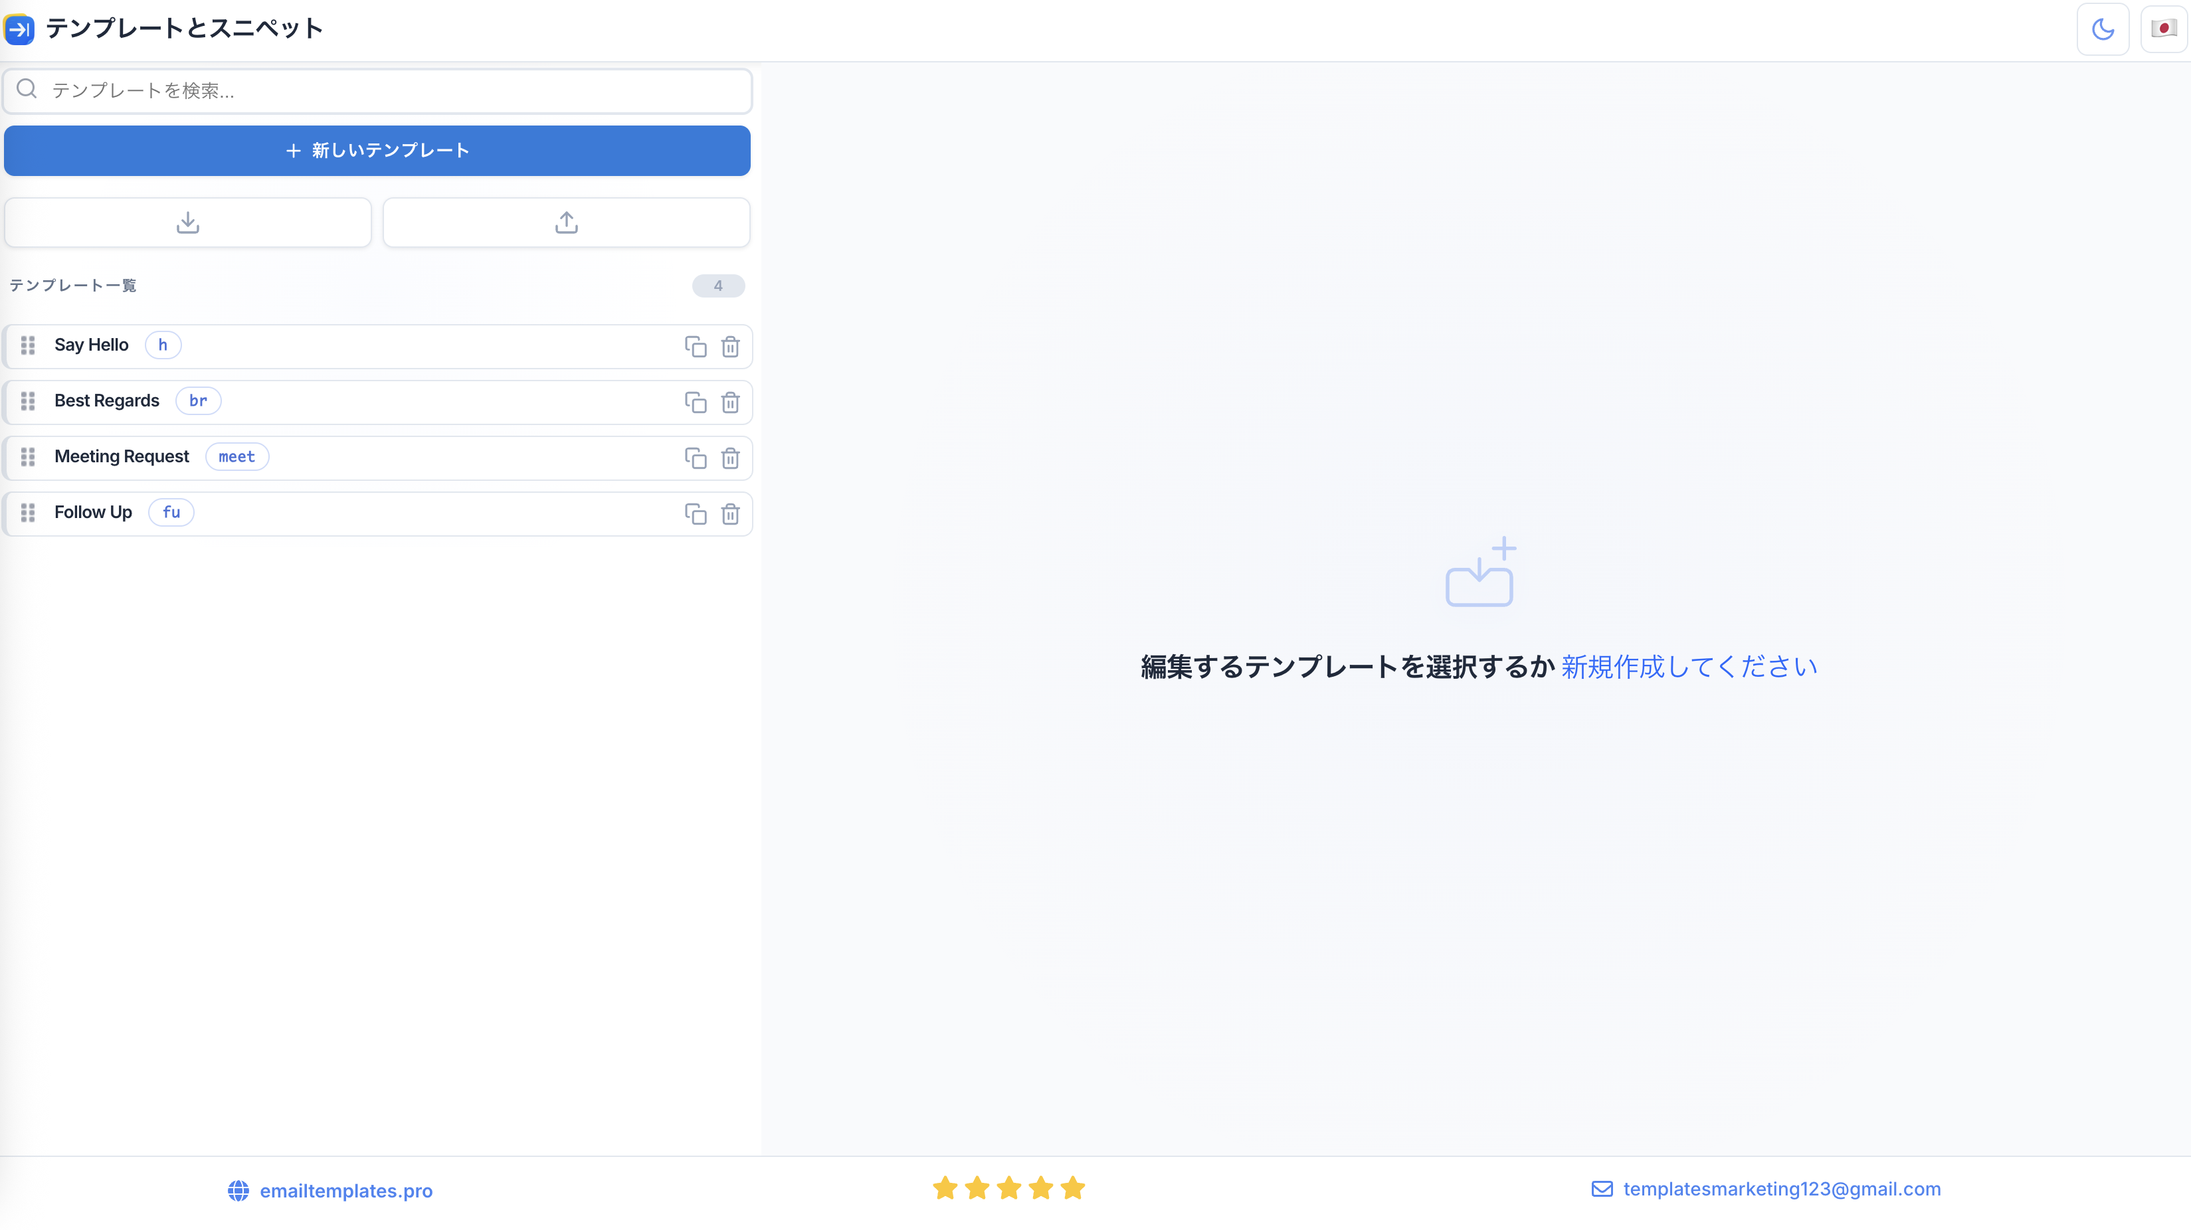Click the blue new template button
Image resolution: width=2191 pixels, height=1230 pixels.
pos(377,151)
